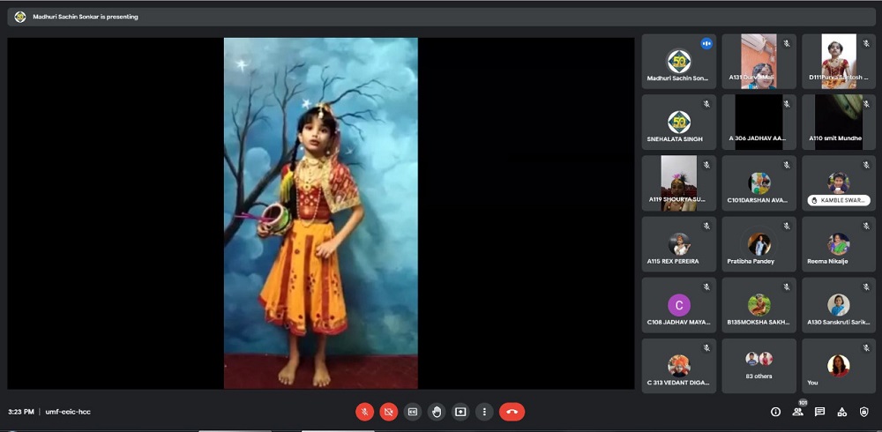Open the meeting details info icon
The width and height of the screenshot is (882, 432).
click(x=775, y=412)
